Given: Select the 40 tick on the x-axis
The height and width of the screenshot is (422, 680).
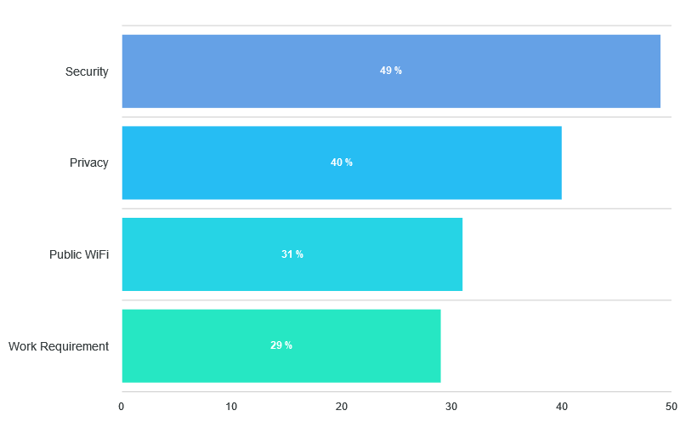Looking at the screenshot, I should coord(561,407).
